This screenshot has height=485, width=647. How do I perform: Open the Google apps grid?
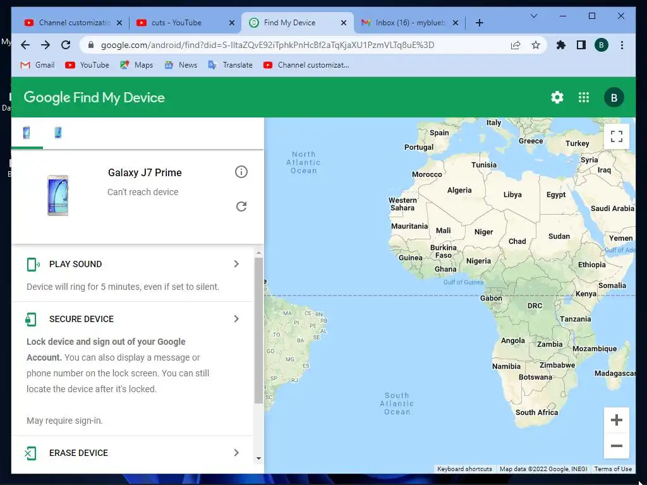[583, 98]
